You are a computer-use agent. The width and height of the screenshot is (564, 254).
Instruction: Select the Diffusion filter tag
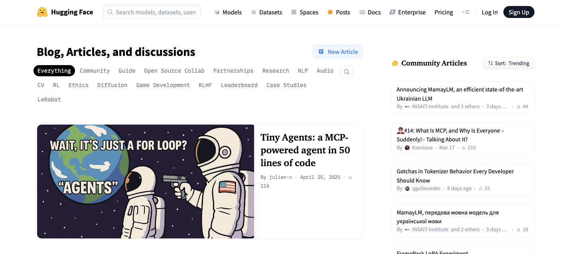tap(112, 85)
